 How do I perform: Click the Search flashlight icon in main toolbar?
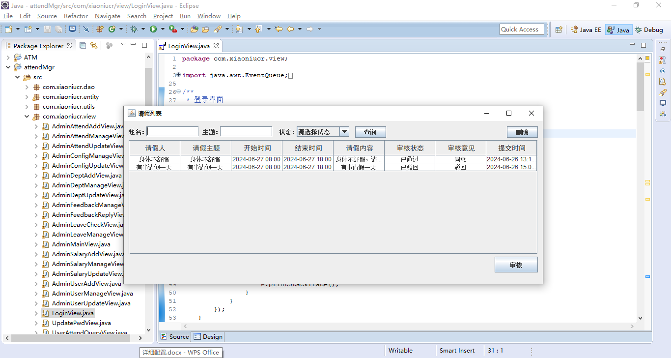click(218, 30)
